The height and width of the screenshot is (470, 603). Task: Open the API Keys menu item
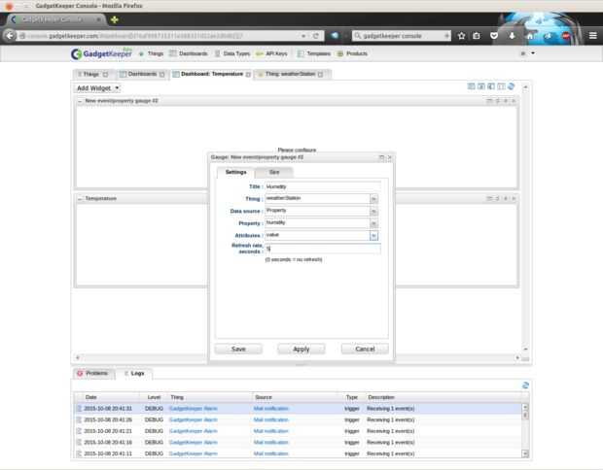[x=272, y=53]
